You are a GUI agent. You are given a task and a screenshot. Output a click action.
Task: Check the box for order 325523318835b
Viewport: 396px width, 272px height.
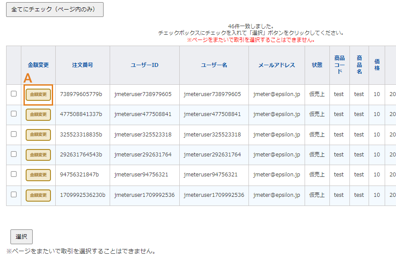(x=13, y=134)
